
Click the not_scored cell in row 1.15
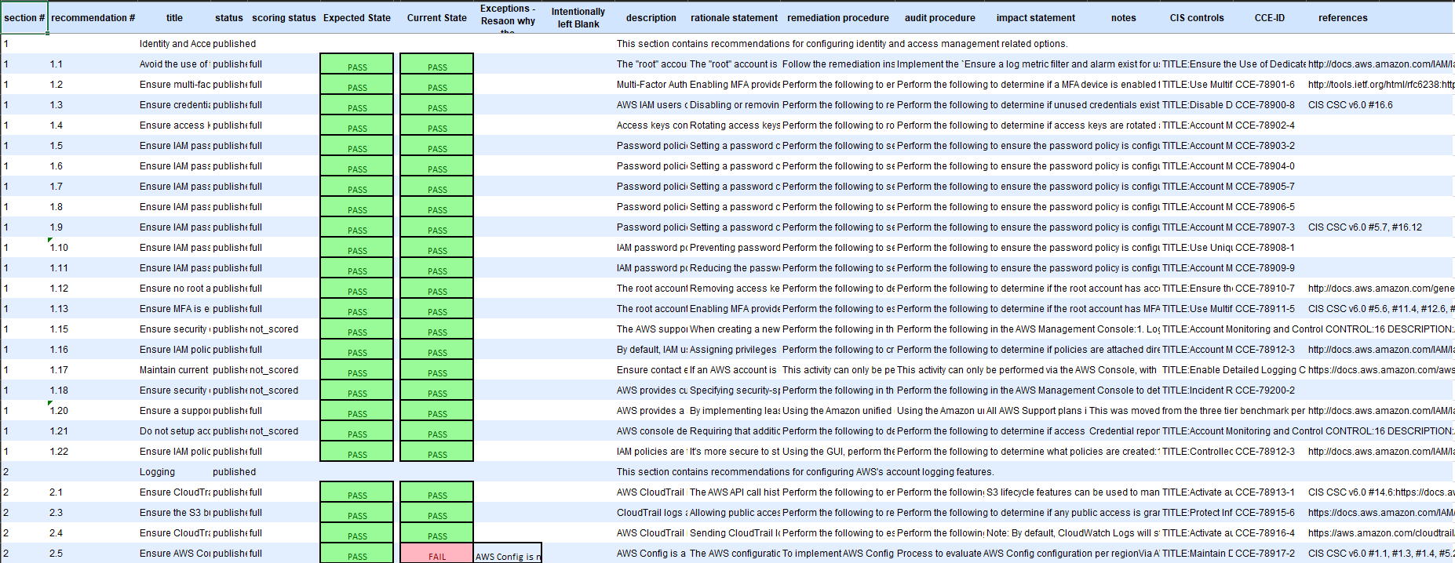[x=274, y=329]
